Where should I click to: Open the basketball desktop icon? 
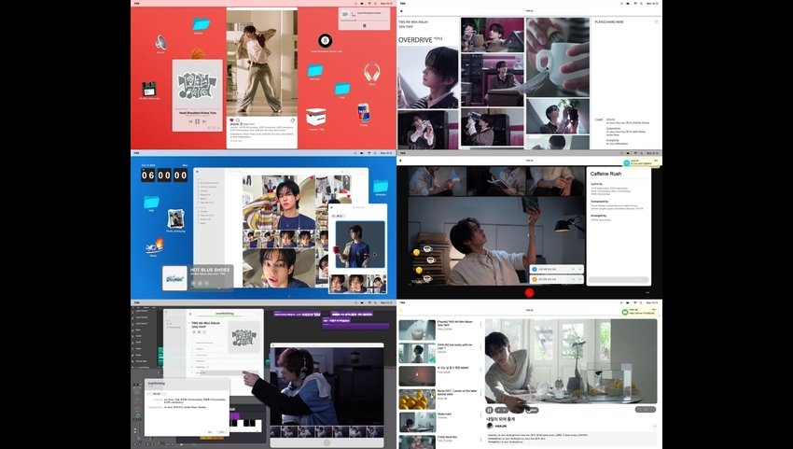198,54
